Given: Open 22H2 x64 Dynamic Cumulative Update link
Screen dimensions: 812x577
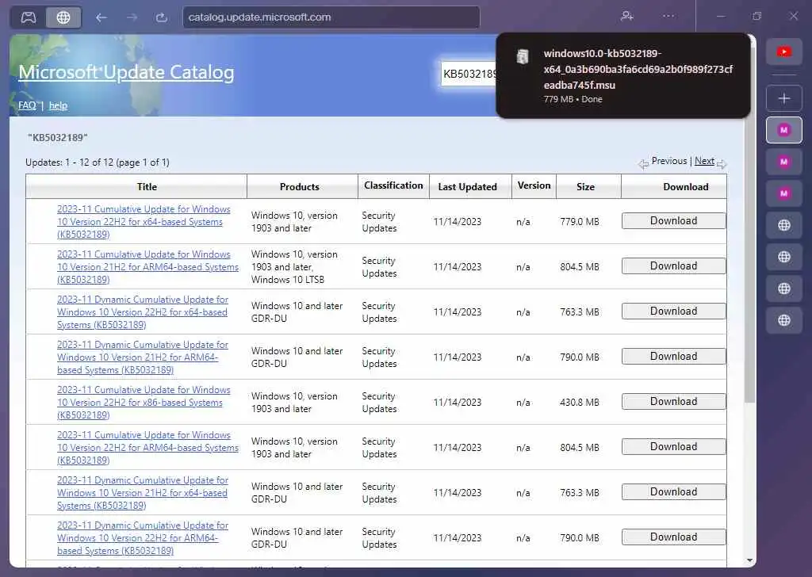Looking at the screenshot, I should [x=143, y=312].
